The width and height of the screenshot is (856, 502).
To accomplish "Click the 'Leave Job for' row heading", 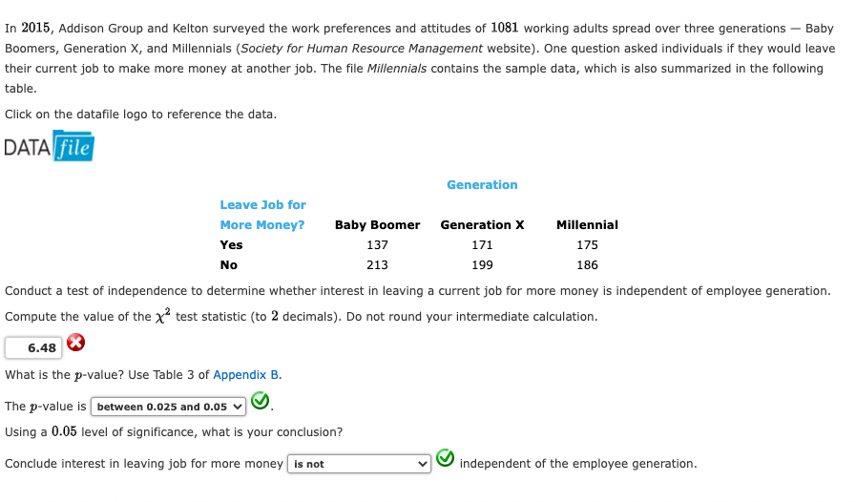I will click(x=263, y=205).
